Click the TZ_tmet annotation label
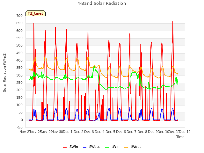Image resolution: width=204 pixels, height=153 pixels. (35, 13)
